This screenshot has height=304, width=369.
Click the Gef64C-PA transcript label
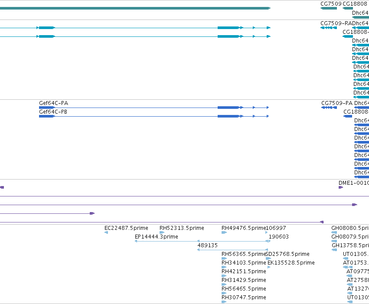(x=53, y=103)
